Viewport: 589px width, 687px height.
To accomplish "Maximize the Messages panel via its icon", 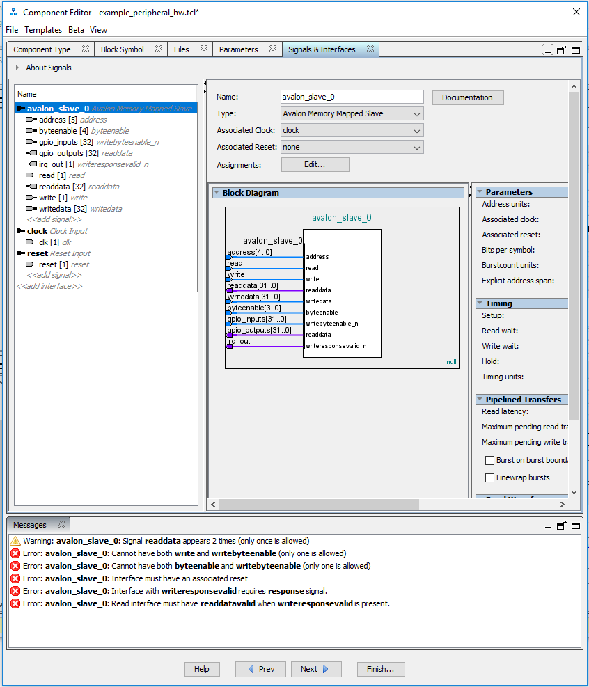I will point(576,525).
